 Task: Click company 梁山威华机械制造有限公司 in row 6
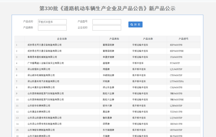pyautogui.click(x=41, y=75)
